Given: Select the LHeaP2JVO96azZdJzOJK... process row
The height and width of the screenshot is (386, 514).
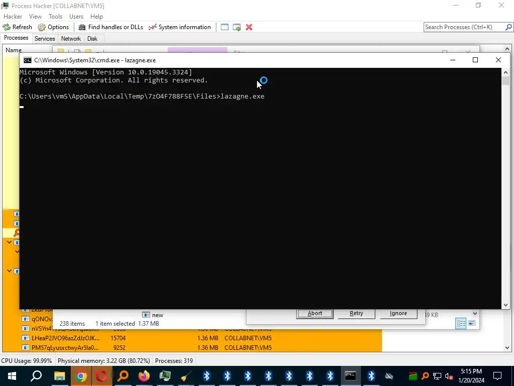Looking at the screenshot, I should pyautogui.click(x=192, y=338).
